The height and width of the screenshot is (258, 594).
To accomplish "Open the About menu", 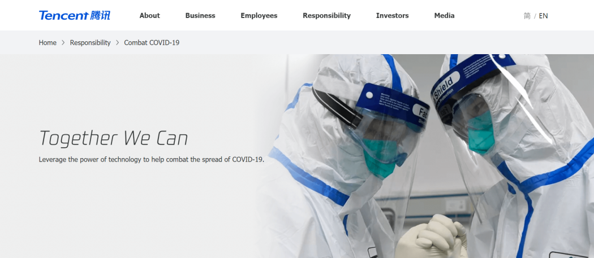I will [x=150, y=15].
